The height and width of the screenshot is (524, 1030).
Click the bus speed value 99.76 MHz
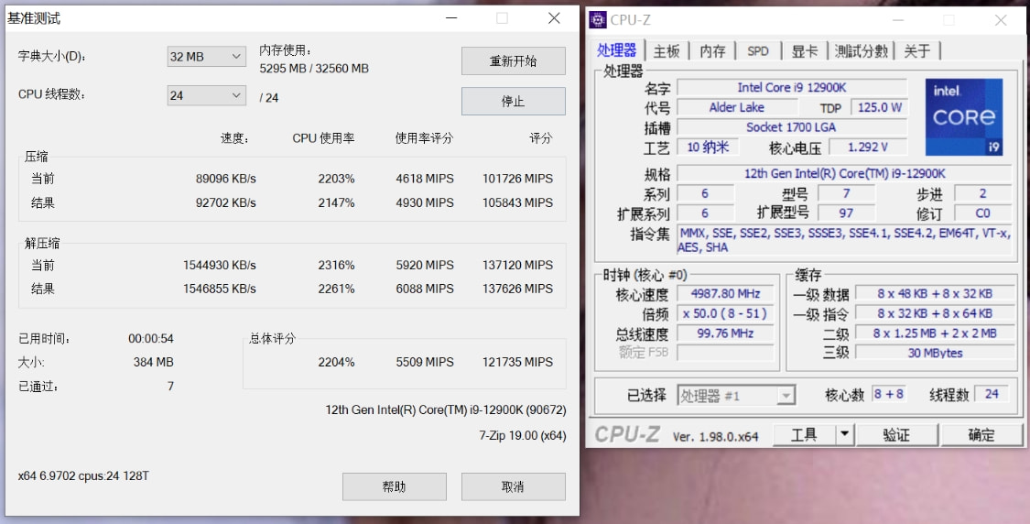click(x=725, y=333)
